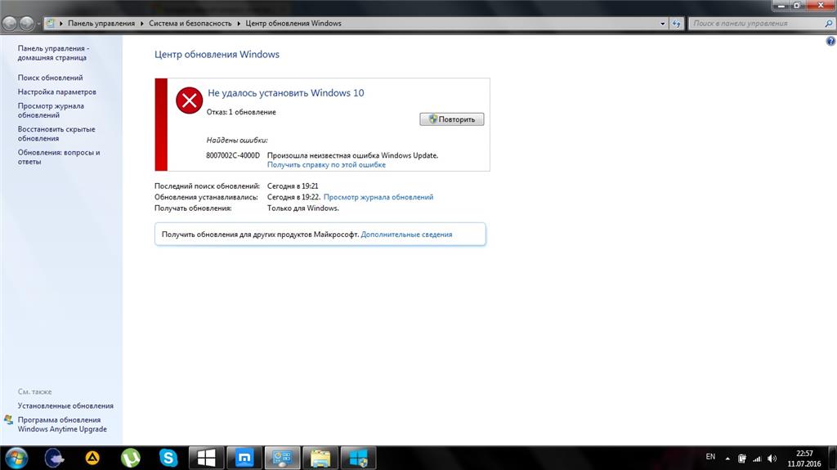Click the clock showing 22:57
837x470 pixels.
coord(804,454)
